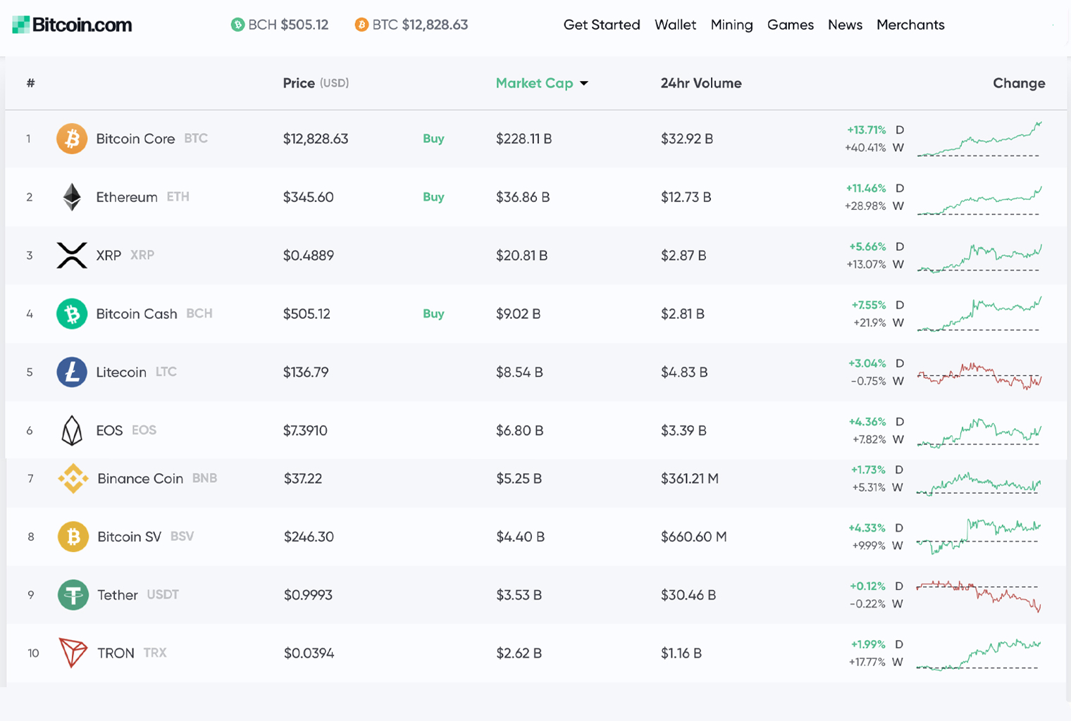Image resolution: width=1071 pixels, height=721 pixels.
Task: Sort by Market Cap column
Action: [x=534, y=83]
